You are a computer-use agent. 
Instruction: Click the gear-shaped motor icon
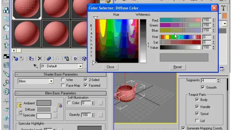pyautogui.click(x=6, y=92)
